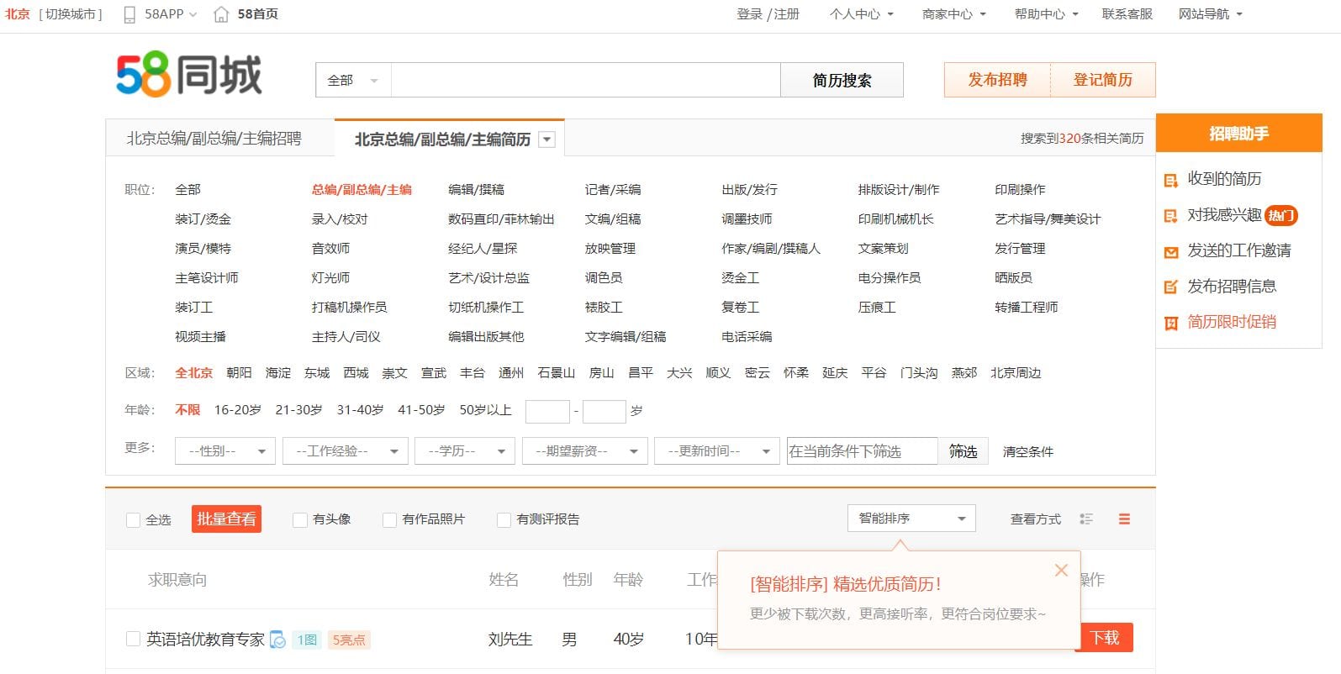Screen dimensions: 1341x674
Task: Filter area by 海淀
Action: 278,373
